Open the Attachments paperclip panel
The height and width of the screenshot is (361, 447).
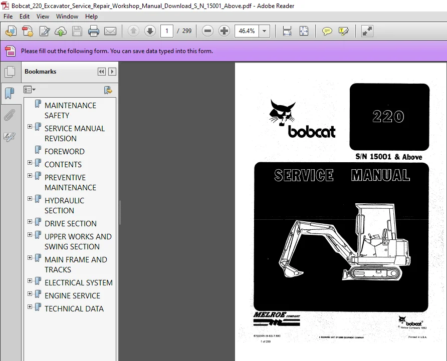pos(10,115)
